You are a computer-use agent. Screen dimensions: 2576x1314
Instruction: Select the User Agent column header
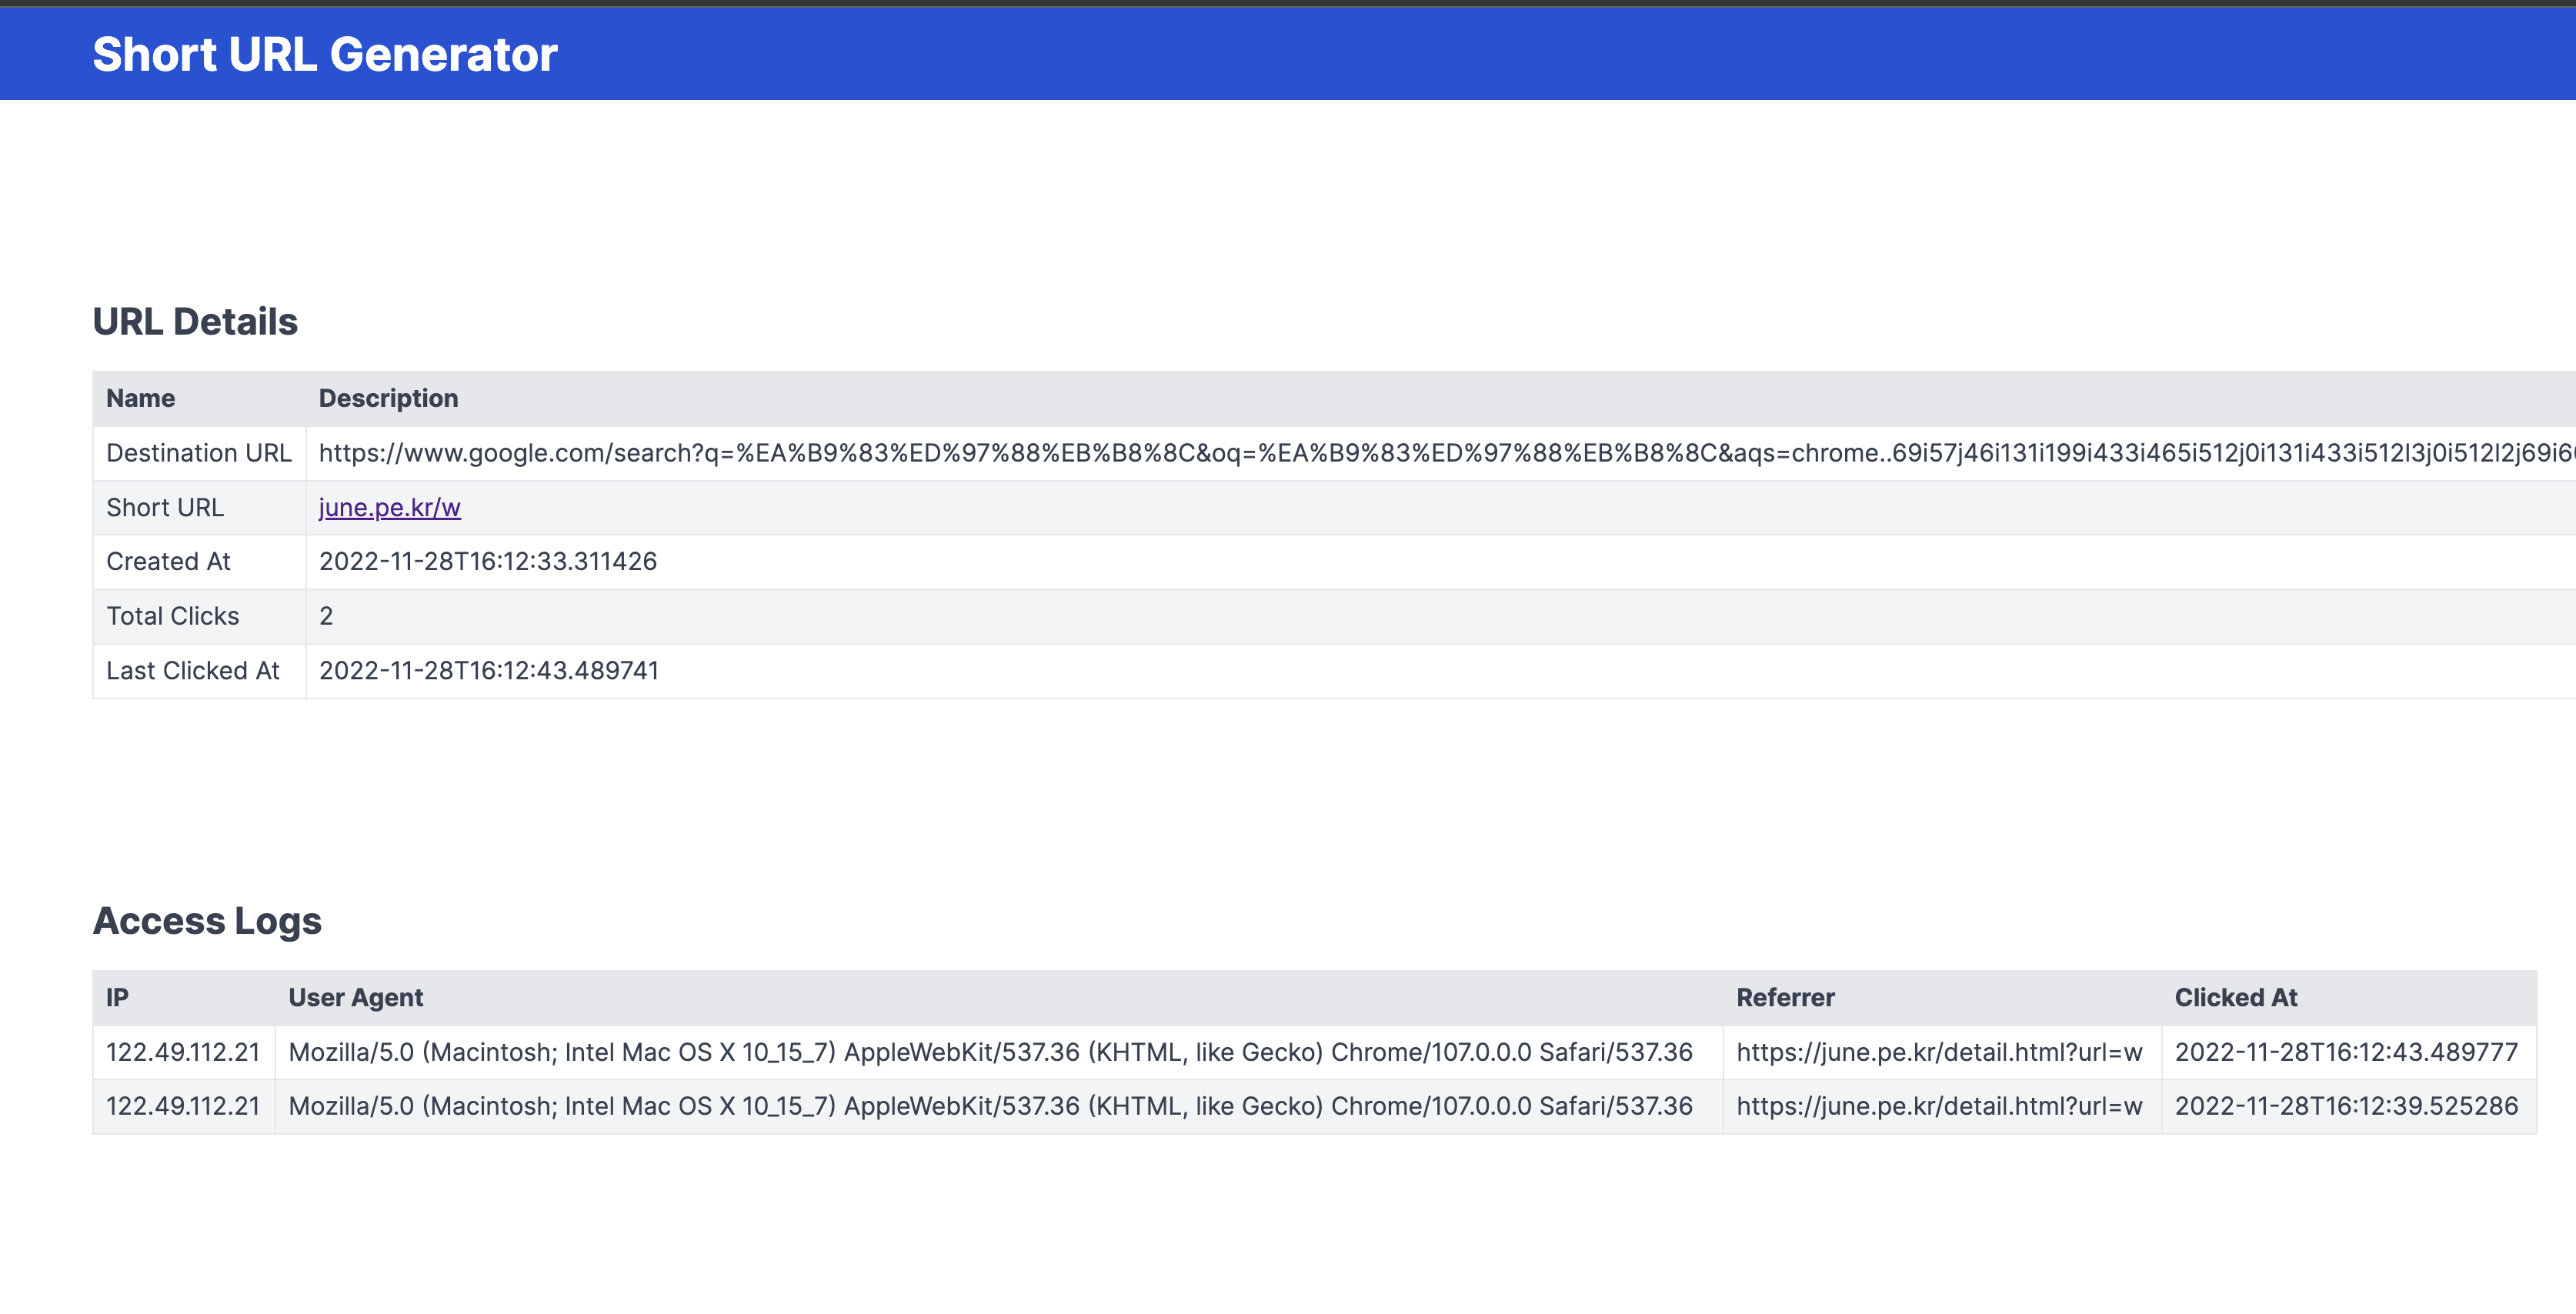(x=356, y=997)
